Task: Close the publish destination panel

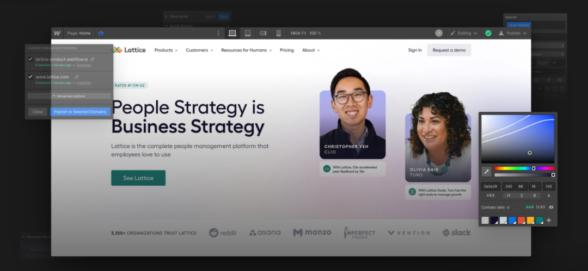Action: pos(38,111)
